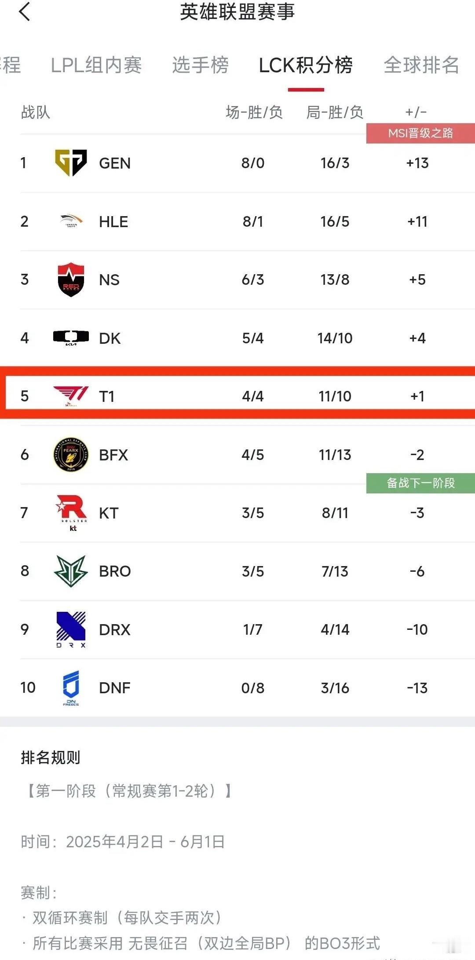Tap the NS Red Force logo
Screen dimensions: 475x960
(71, 280)
